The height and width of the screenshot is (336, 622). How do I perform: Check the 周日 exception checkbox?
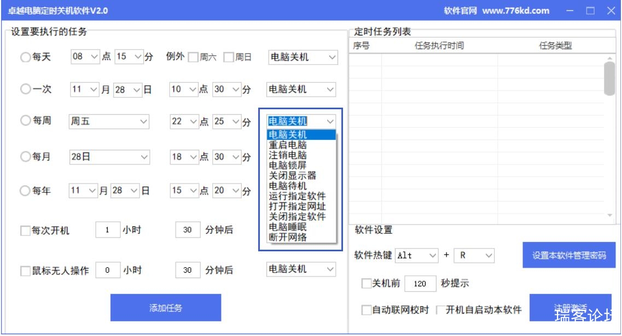point(229,57)
